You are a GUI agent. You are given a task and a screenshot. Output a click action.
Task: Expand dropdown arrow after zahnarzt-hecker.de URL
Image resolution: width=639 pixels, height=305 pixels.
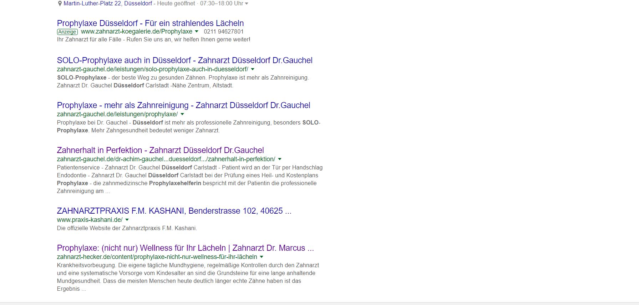[262, 257]
